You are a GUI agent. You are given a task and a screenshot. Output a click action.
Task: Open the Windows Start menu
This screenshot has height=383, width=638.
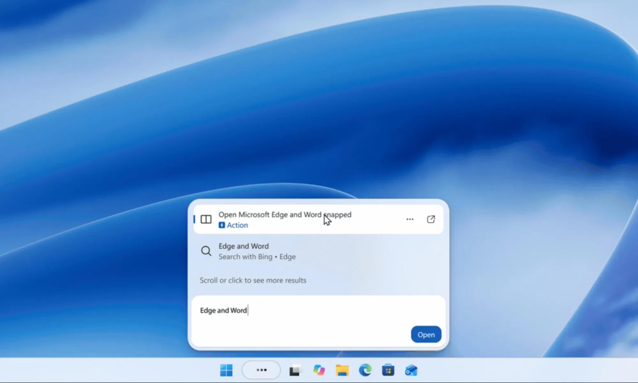[226, 370]
